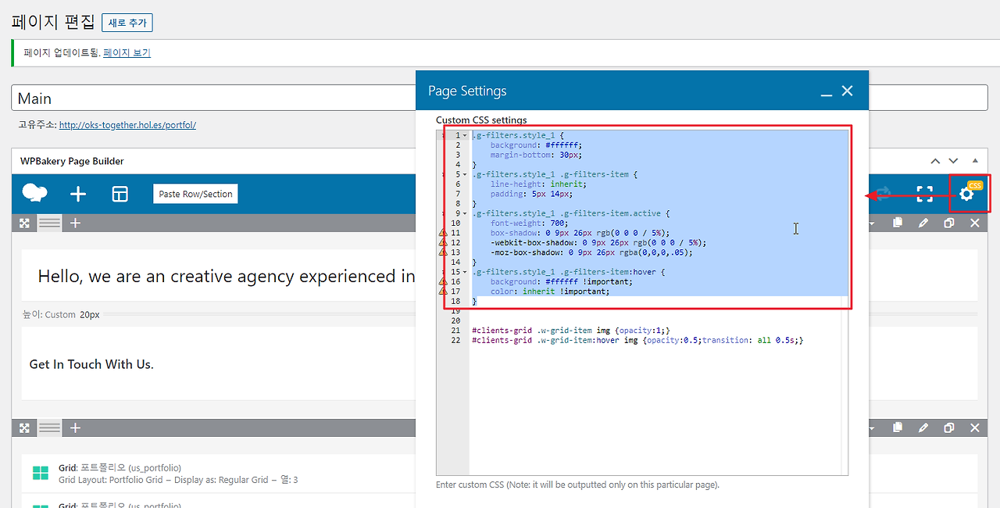
Task: Edit the second row with pencil icon
Action: click(x=923, y=428)
